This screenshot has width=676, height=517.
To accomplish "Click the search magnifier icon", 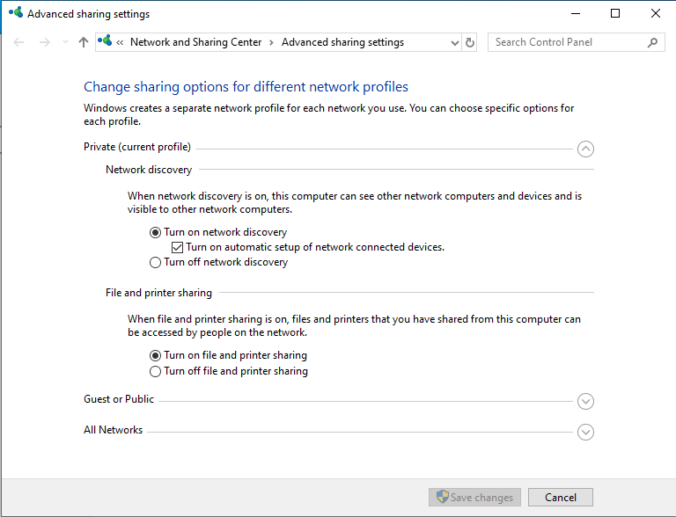I will (x=652, y=42).
